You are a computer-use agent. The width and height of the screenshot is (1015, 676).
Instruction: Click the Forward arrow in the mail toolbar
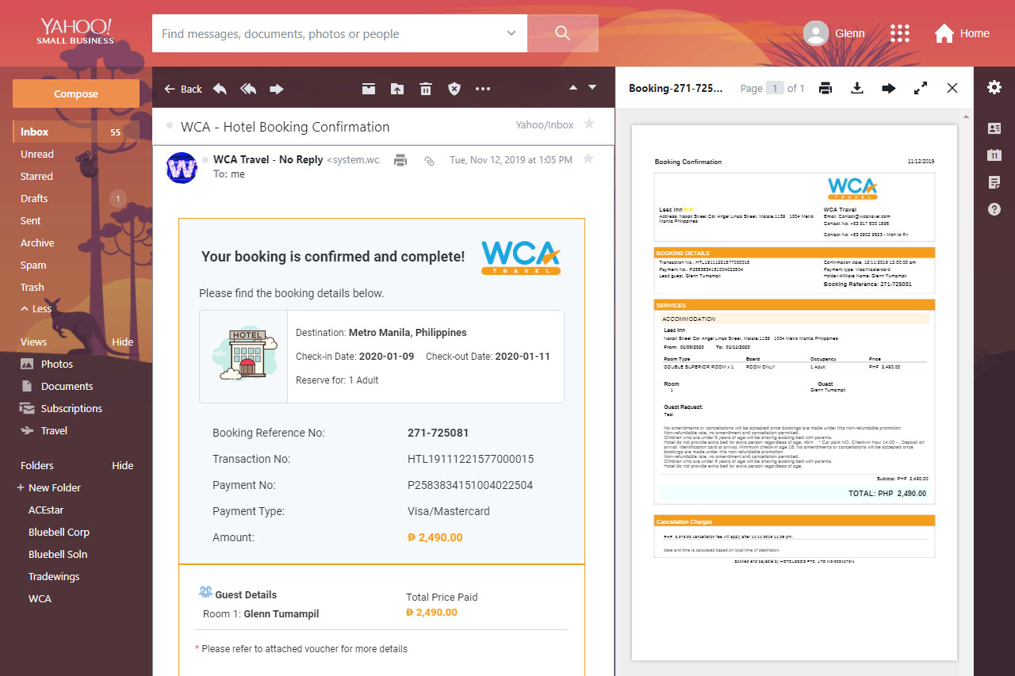click(277, 89)
